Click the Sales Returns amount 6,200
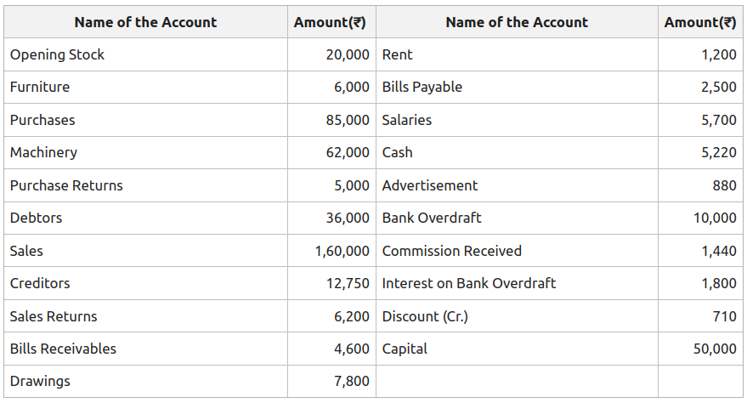The image size is (747, 403). (351, 316)
